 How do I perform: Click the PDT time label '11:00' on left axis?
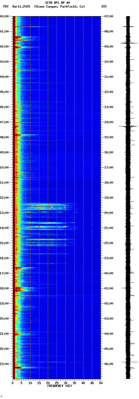(x=4, y=183)
